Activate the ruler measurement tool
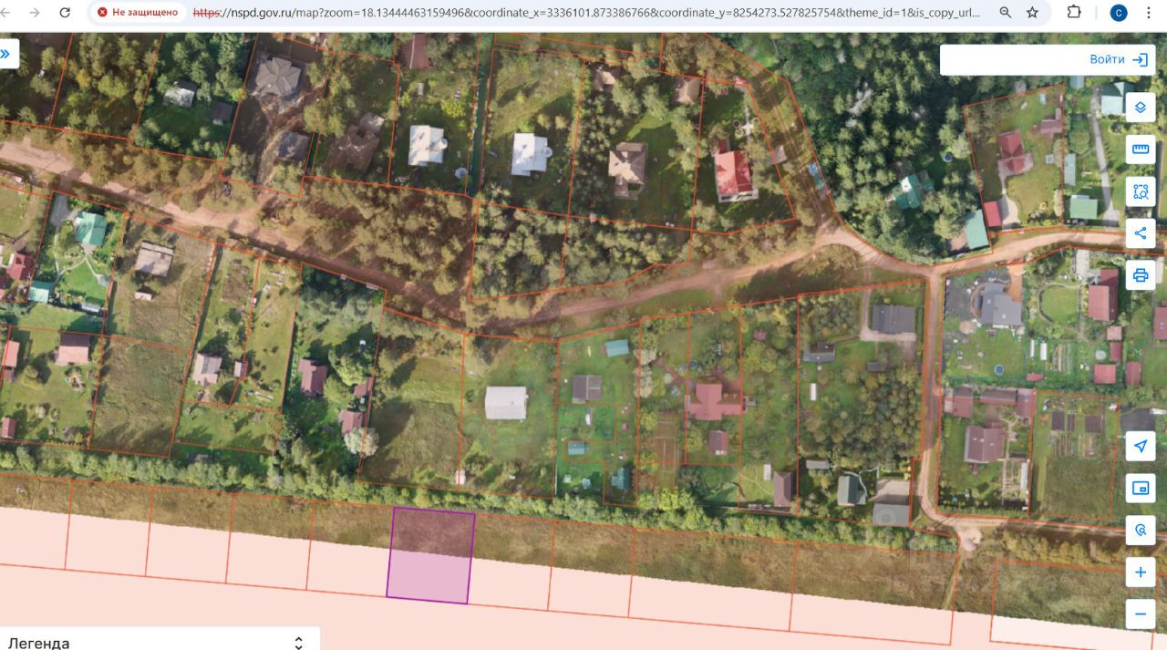Screen dimensions: 1167x650 1141,149
